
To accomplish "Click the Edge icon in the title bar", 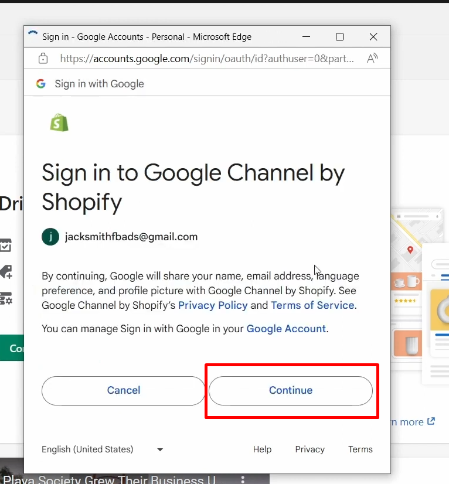I will pyautogui.click(x=33, y=36).
